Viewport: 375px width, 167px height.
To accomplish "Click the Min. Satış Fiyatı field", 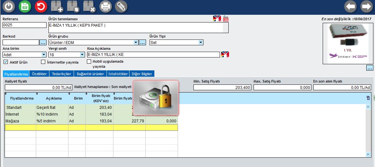I will 222,87.
